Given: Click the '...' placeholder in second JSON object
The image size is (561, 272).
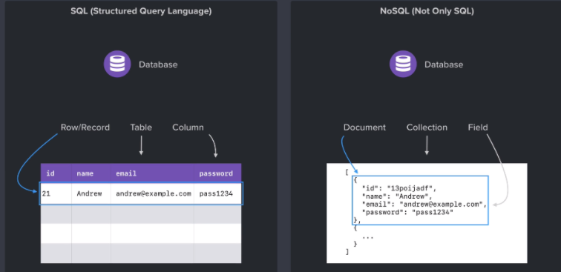Looking at the screenshot, I should point(367,236).
